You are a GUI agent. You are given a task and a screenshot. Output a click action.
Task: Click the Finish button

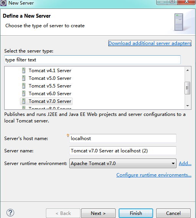(x=136, y=213)
